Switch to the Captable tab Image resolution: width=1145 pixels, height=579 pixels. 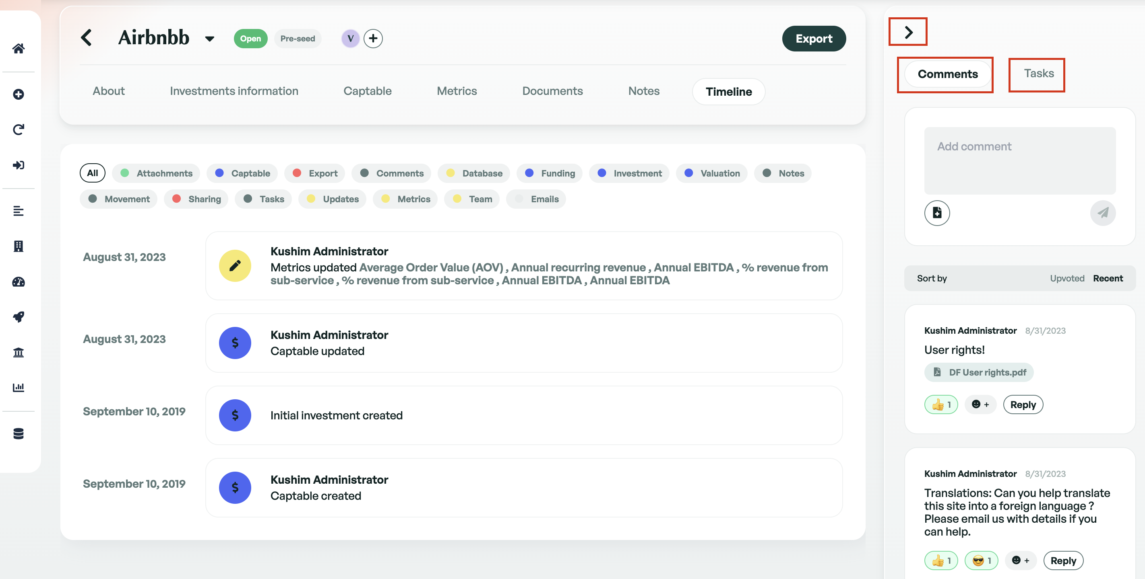(x=368, y=91)
